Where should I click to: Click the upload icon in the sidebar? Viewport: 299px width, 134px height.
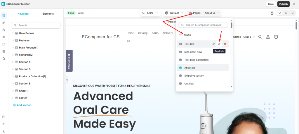click(x=4, y=124)
